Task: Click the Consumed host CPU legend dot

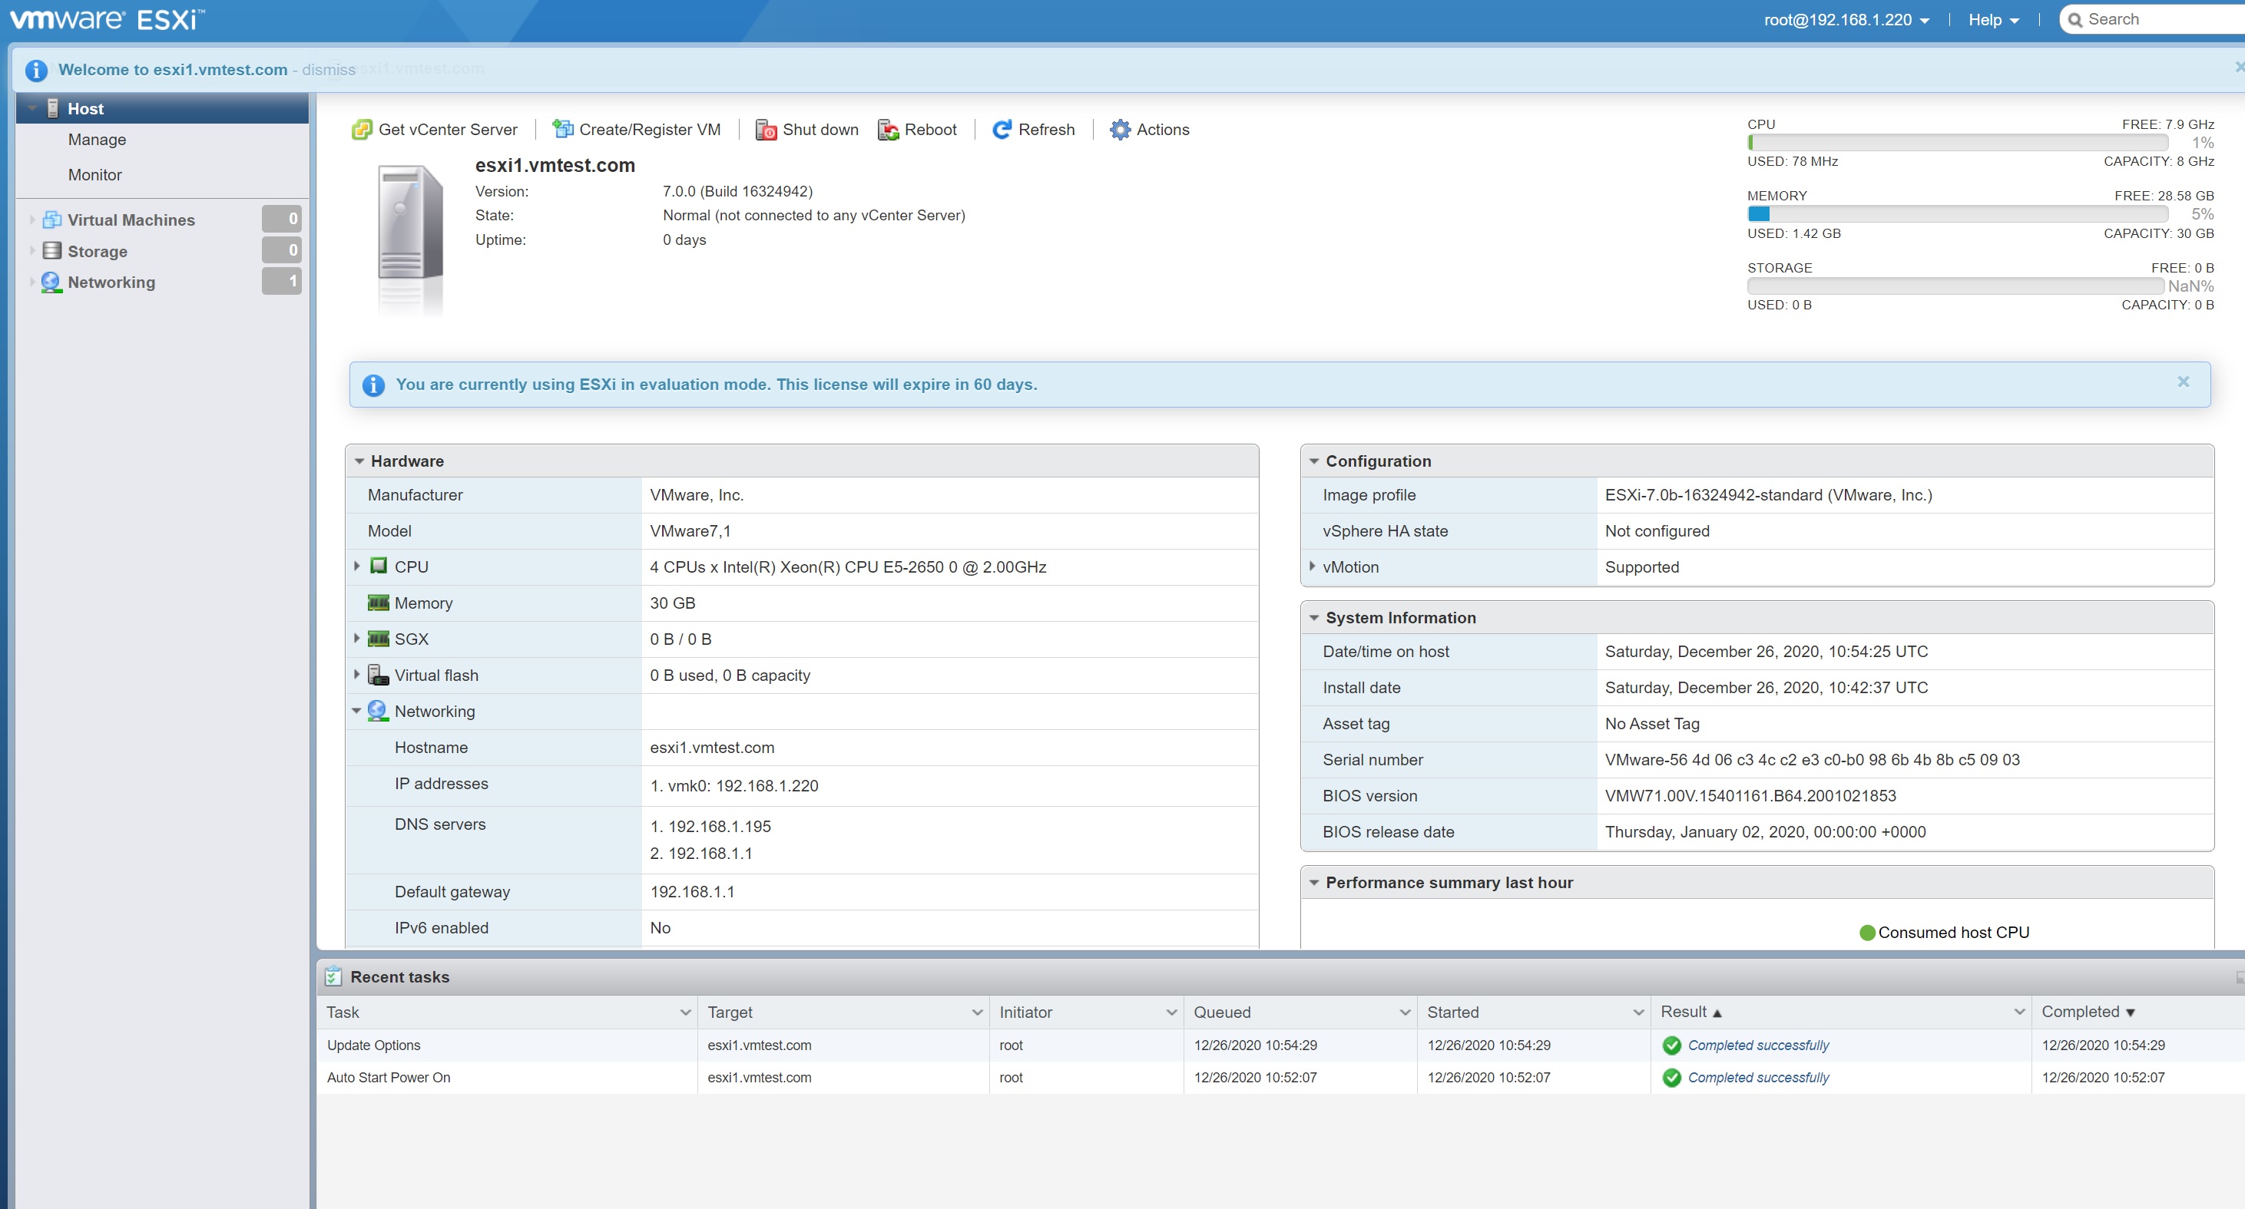Action: [x=1867, y=933]
